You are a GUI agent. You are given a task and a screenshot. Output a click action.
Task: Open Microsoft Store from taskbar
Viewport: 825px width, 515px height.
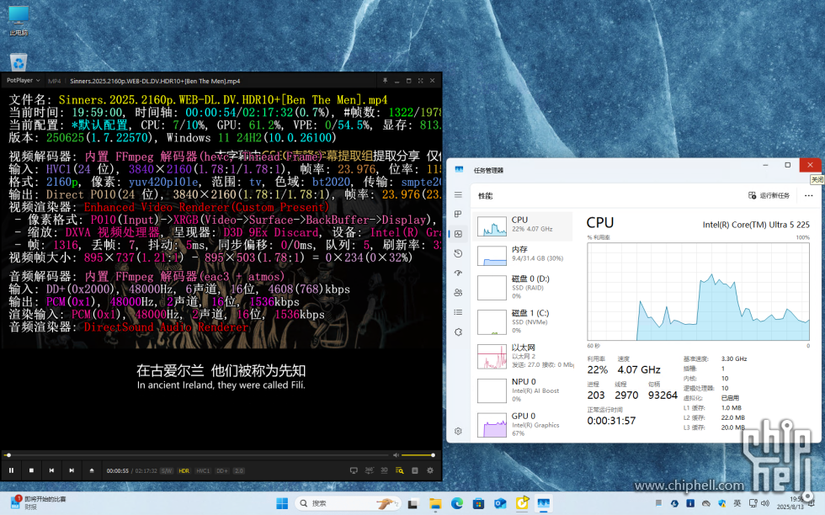[478, 503]
